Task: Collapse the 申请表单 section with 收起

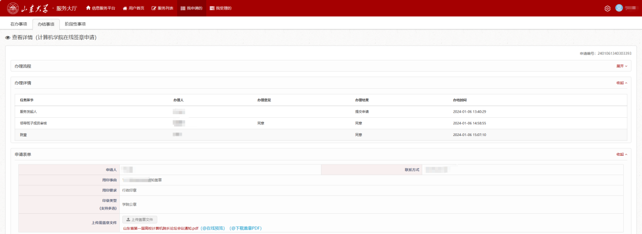Action: pos(622,154)
